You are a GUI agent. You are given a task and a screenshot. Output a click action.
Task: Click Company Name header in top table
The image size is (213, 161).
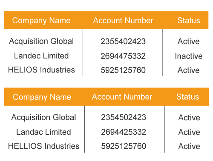[41, 21]
